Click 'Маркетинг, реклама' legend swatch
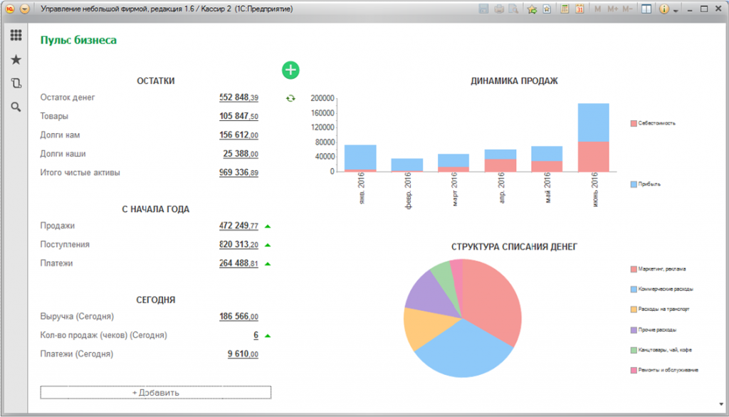The height and width of the screenshot is (417, 729). point(633,269)
